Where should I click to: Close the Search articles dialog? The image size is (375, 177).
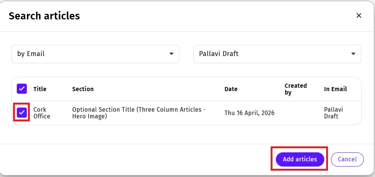tap(359, 16)
